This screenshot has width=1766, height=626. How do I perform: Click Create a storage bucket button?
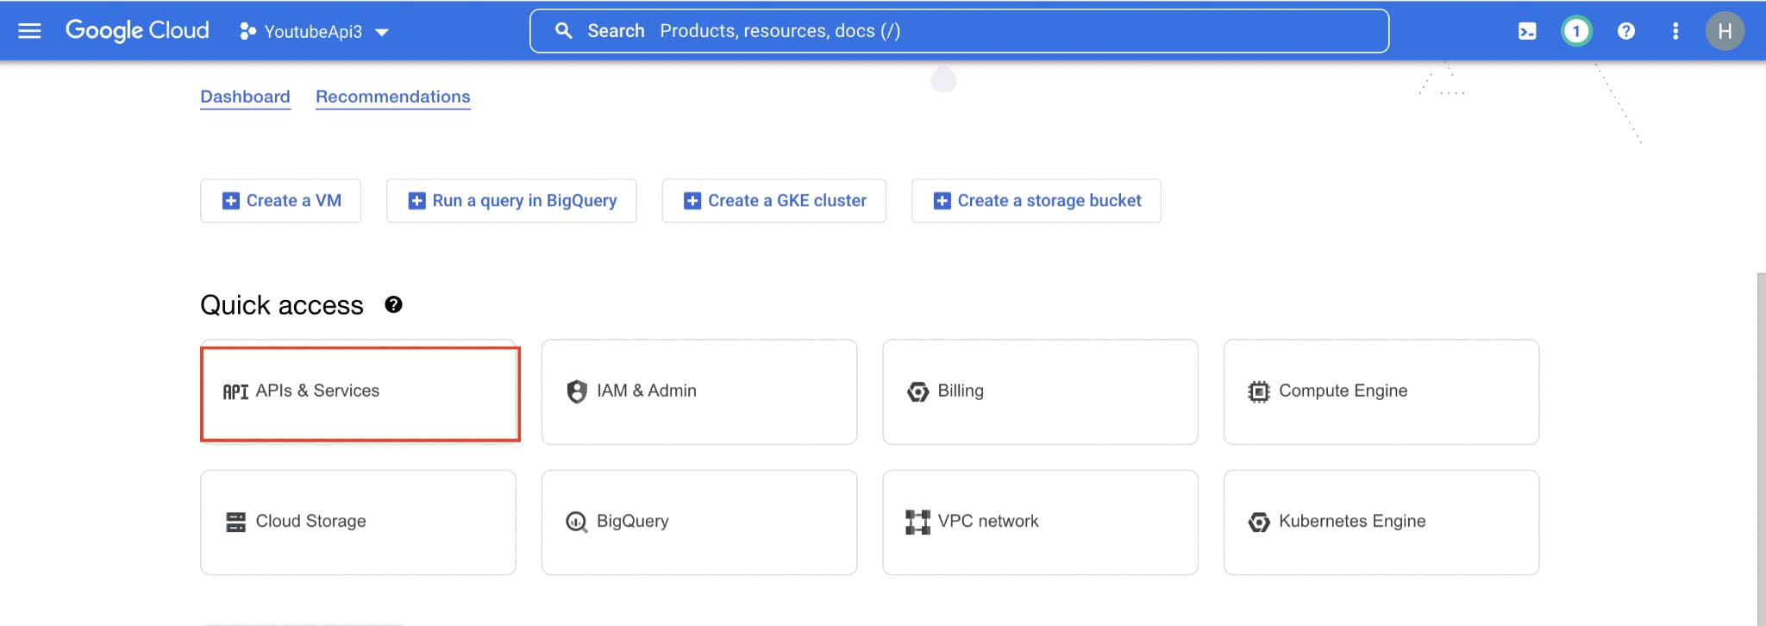pyautogui.click(x=1036, y=201)
